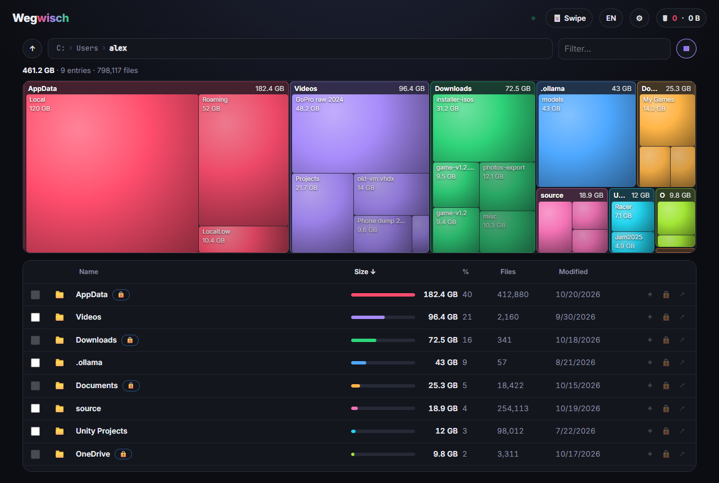Open settings via the gear icon
Image resolution: width=719 pixels, height=483 pixels.
(x=639, y=18)
